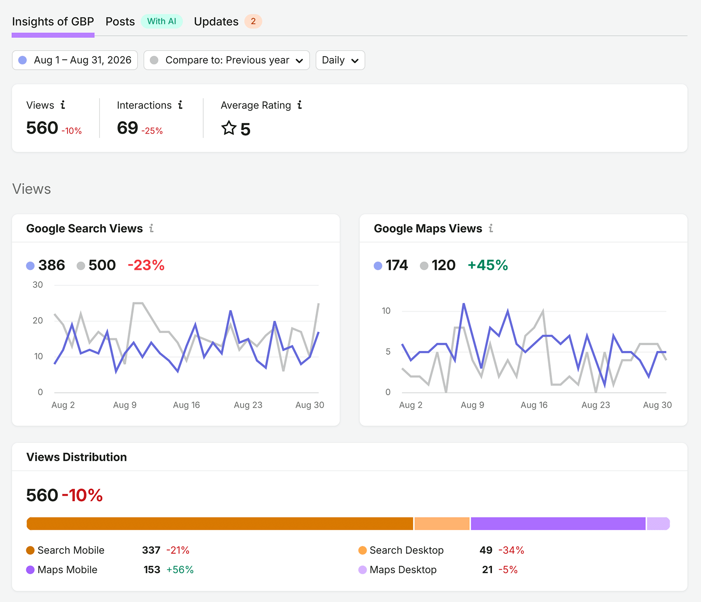Click the Views Distribution heading
Screen dimensions: 701x602
77,457
